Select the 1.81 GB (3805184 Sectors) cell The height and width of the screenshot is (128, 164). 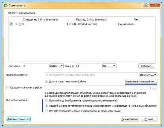(82, 24)
